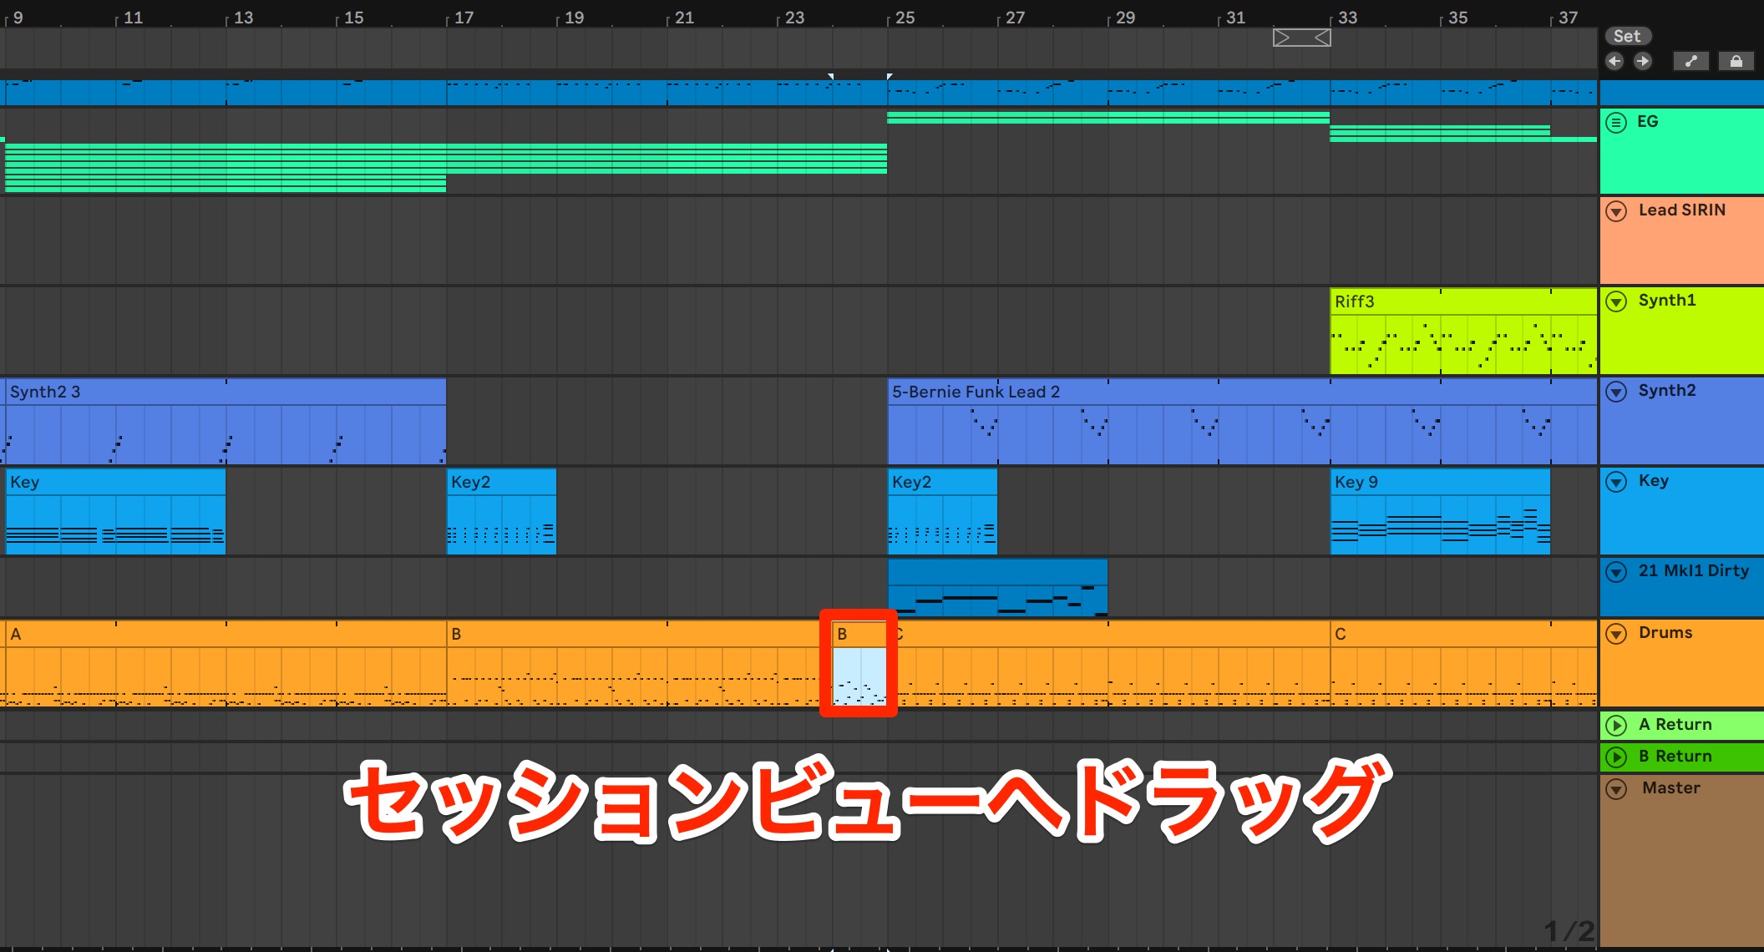Select the 21 MkI1 Dirty track name

coord(1693,571)
